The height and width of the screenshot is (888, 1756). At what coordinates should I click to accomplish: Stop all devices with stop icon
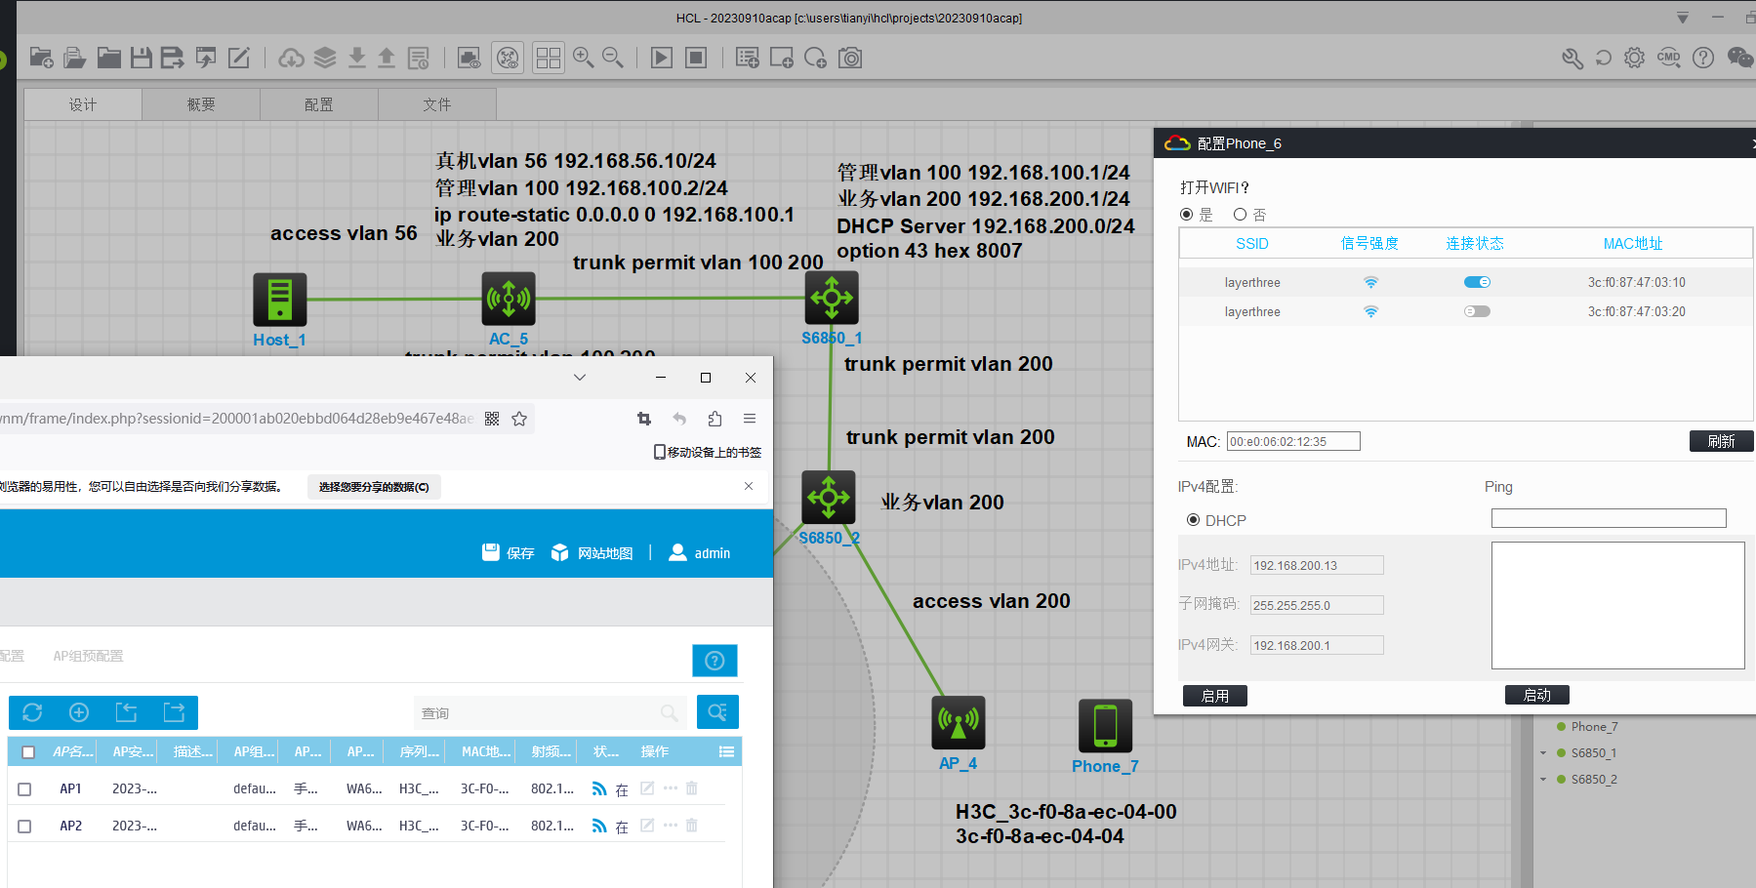tap(696, 59)
